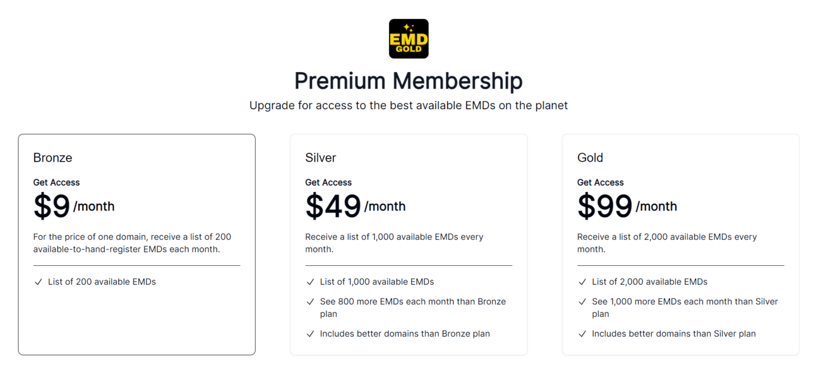The width and height of the screenshot is (816, 370).
Task: Click the EMD Gold logo icon
Action: pos(409,39)
